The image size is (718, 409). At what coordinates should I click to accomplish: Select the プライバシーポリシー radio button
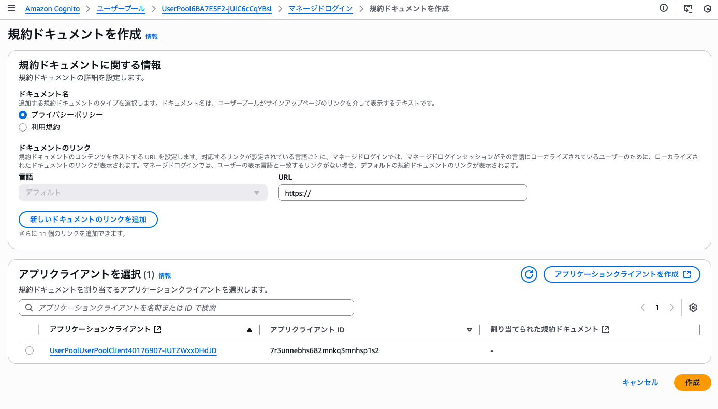click(23, 115)
